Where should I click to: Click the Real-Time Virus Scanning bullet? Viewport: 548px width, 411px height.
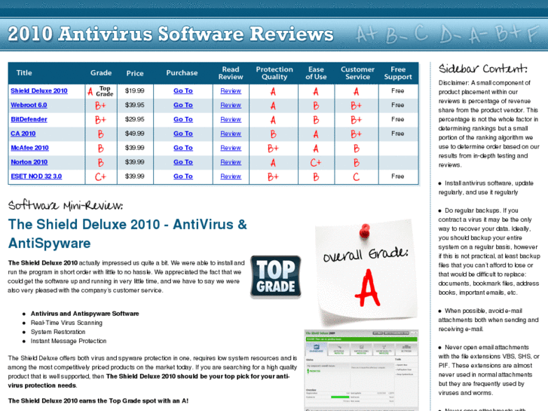tap(66, 323)
